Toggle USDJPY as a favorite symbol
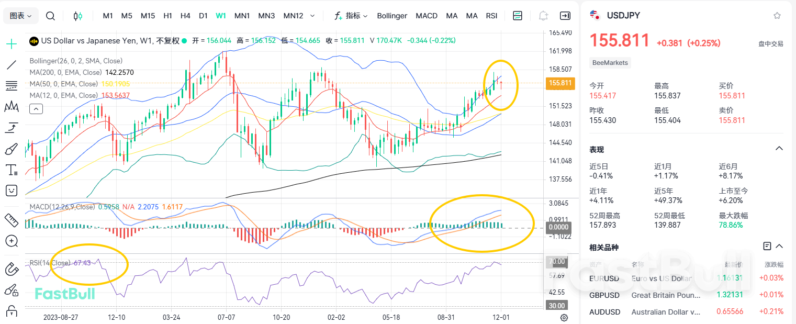 tap(777, 15)
